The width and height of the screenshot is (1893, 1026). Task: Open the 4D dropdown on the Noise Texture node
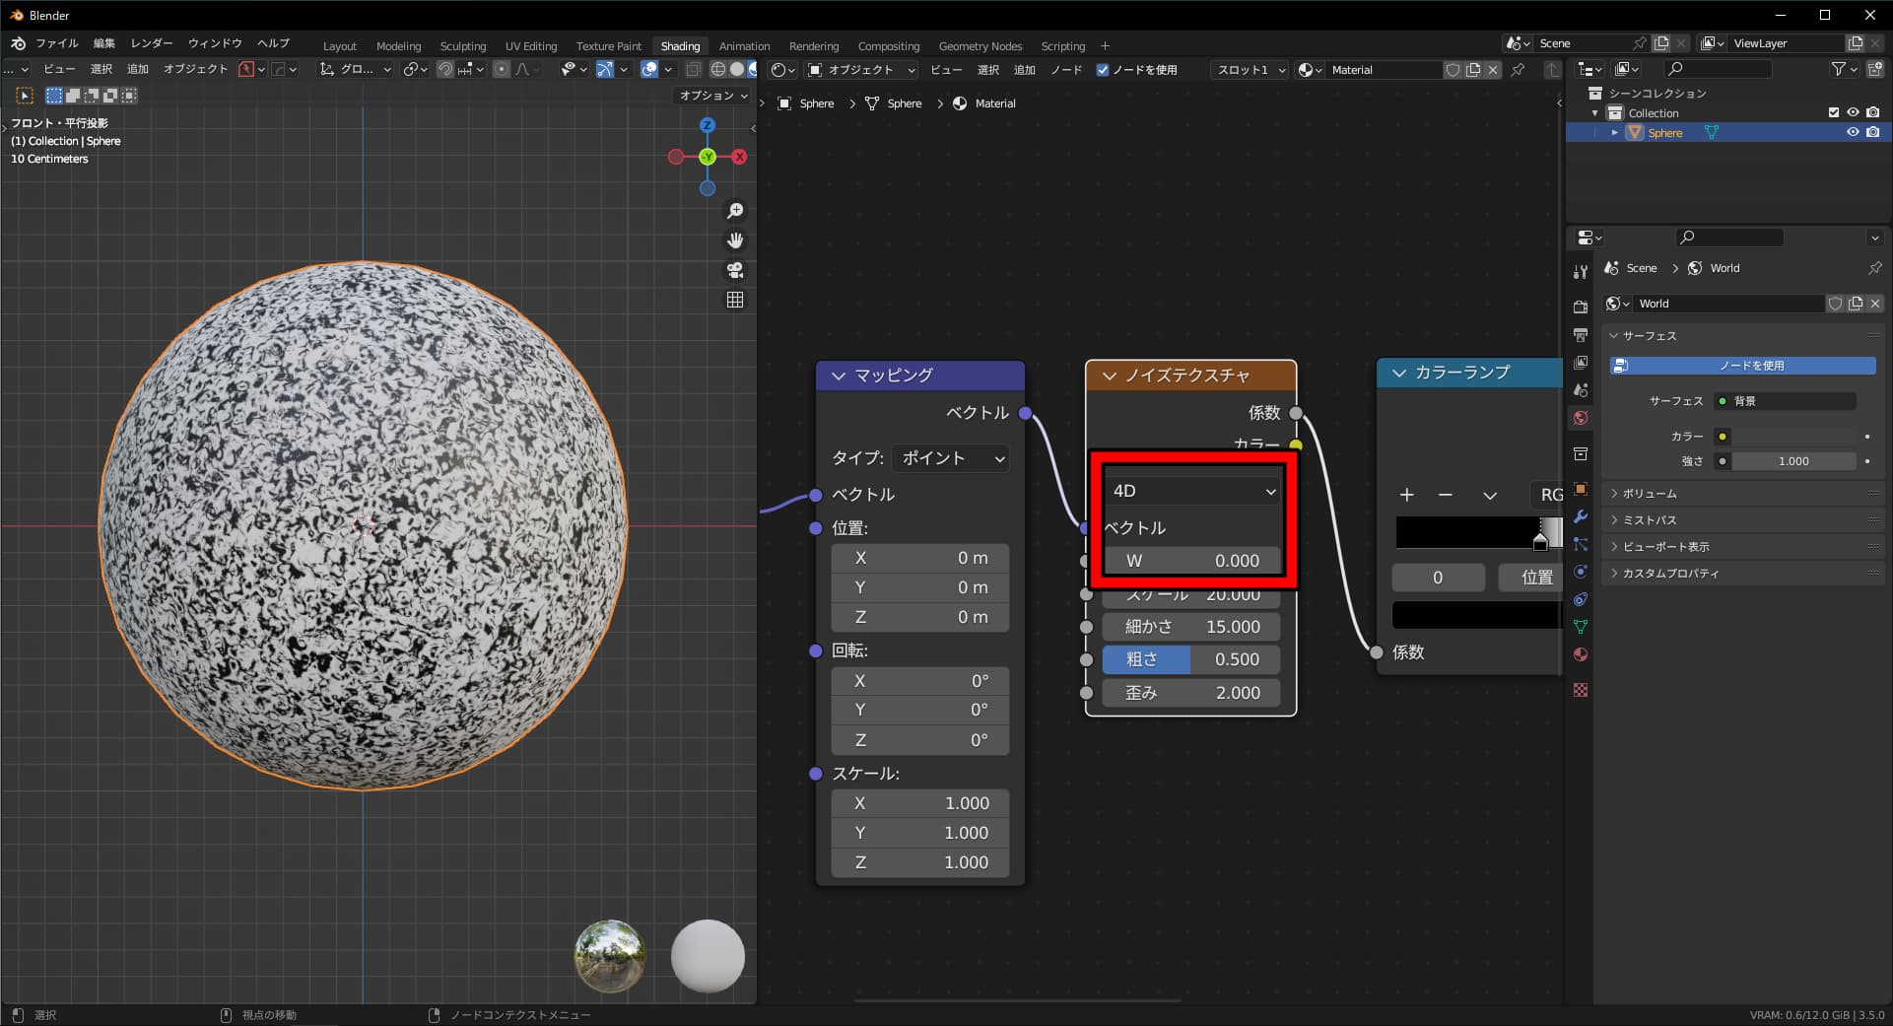pos(1191,490)
